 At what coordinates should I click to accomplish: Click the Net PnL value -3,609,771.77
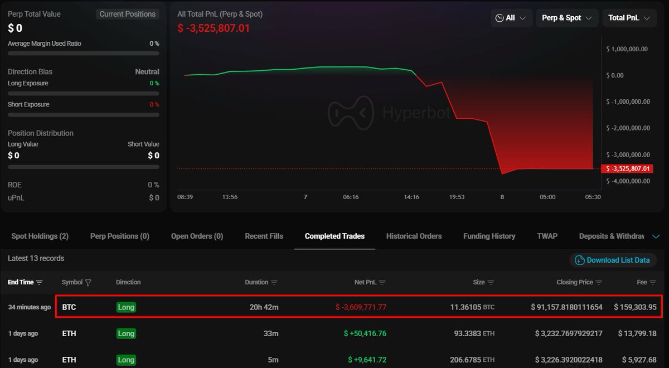[361, 307]
